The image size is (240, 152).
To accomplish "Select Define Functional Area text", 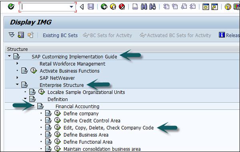I will pyautogui.click(x=88, y=142).
